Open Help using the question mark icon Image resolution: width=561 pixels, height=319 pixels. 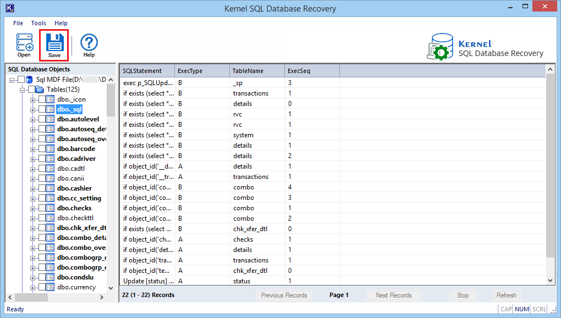click(89, 42)
